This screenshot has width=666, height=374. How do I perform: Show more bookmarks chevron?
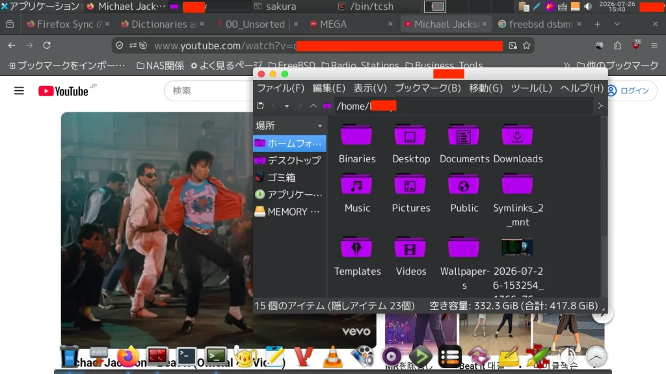tap(566, 66)
